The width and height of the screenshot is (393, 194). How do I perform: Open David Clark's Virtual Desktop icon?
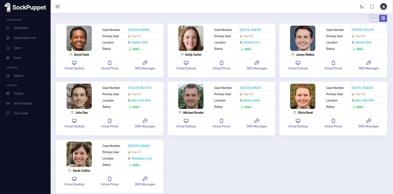click(74, 63)
